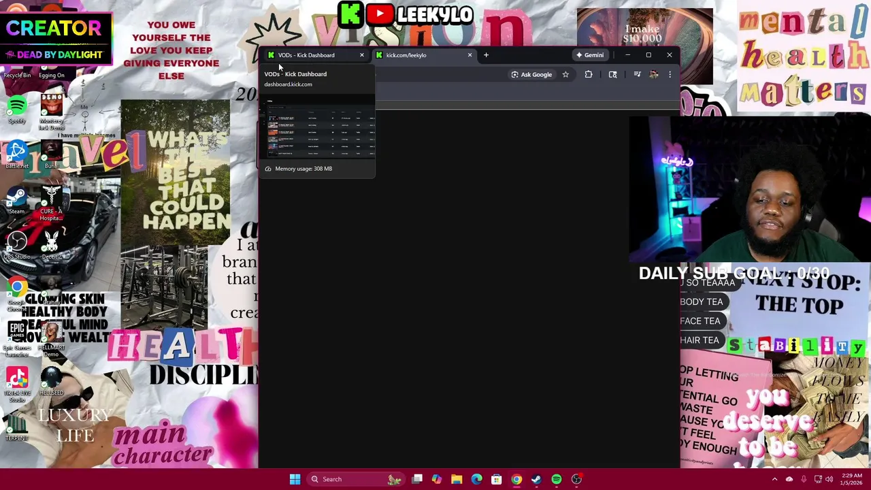Open File Explorer from the taskbar

pyautogui.click(x=457, y=479)
